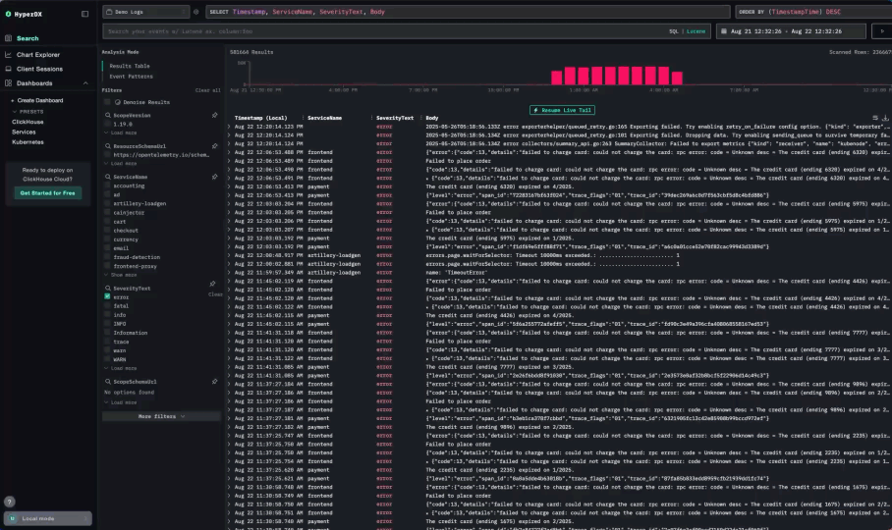Open the help question mark icon
This screenshot has height=530, width=892.
tap(9, 502)
